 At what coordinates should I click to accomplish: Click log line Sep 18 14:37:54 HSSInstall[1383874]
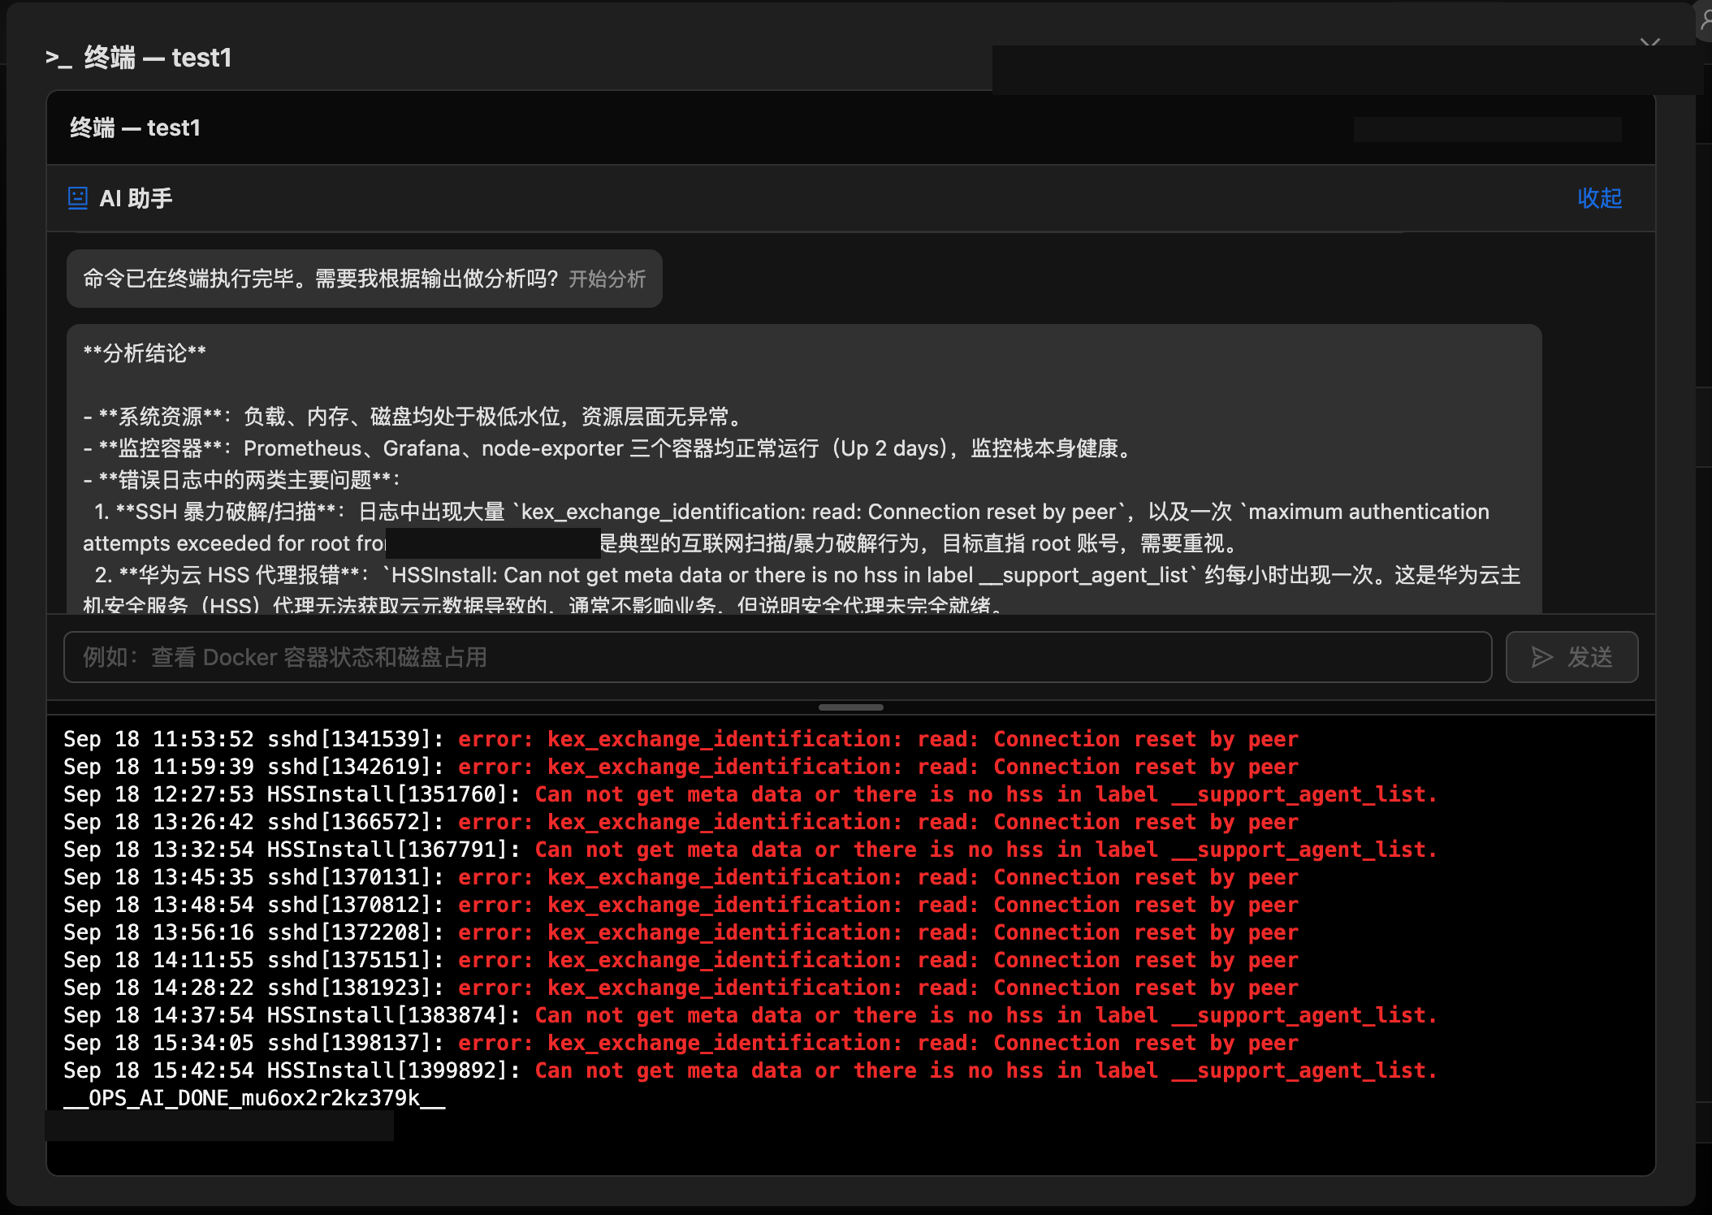click(750, 1015)
